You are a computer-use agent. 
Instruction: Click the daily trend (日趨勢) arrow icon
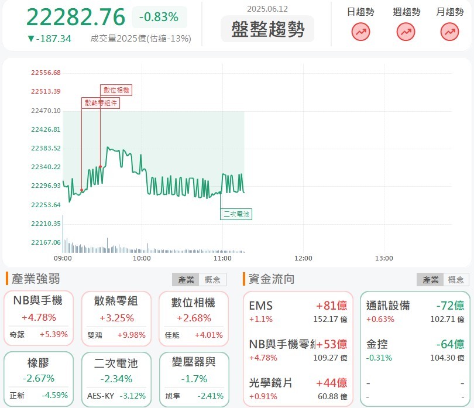pyautogui.click(x=360, y=32)
